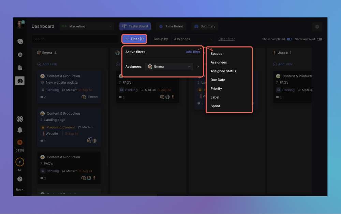Choose Due Date from the filter menu
Screen dimensions: 341x214
coord(218,80)
